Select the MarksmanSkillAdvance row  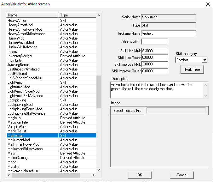51,149
